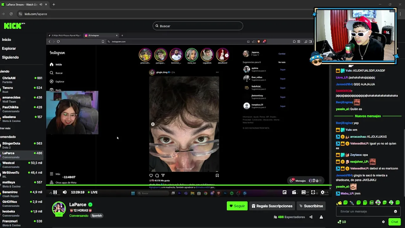Open user Mabu_LP in chat
This screenshot has width=405, height=228.
tap(347, 193)
